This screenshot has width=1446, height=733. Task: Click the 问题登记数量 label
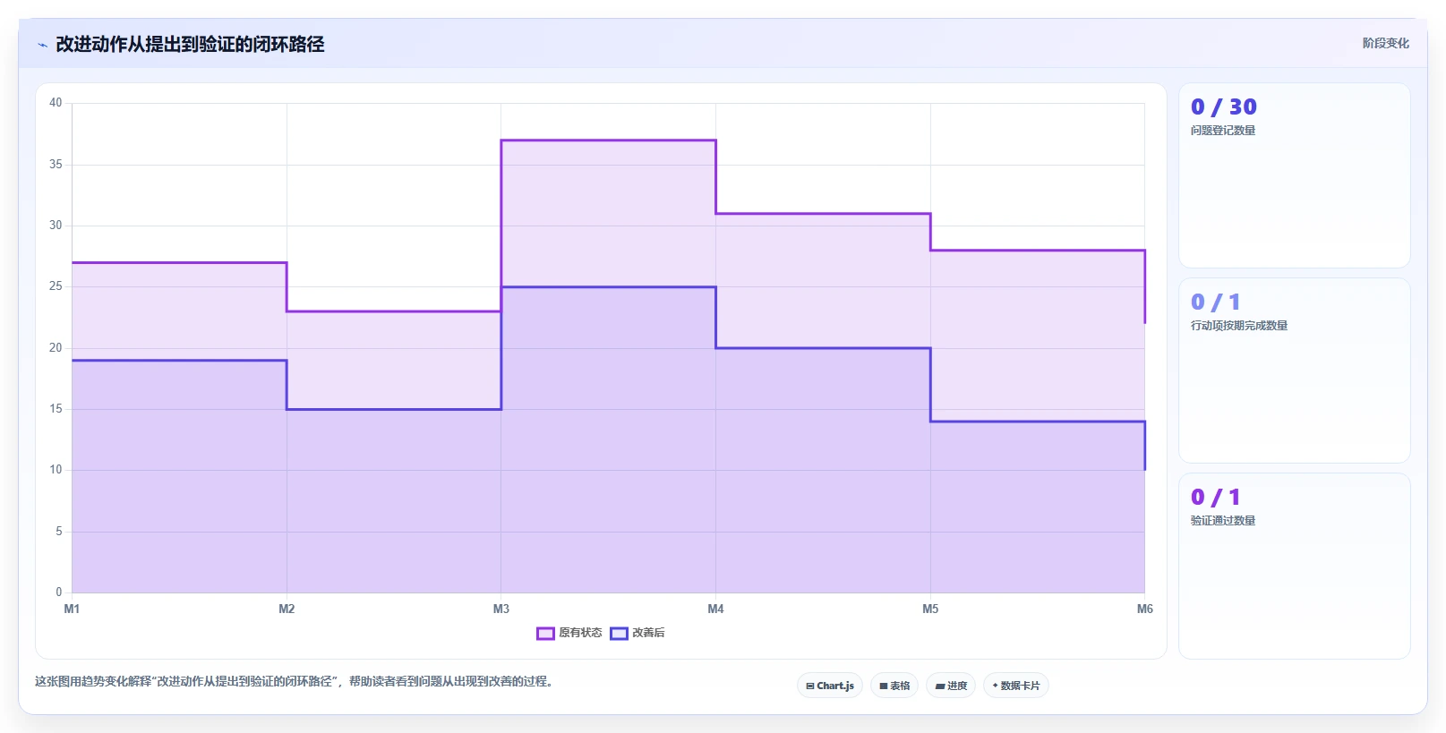pyautogui.click(x=1223, y=131)
